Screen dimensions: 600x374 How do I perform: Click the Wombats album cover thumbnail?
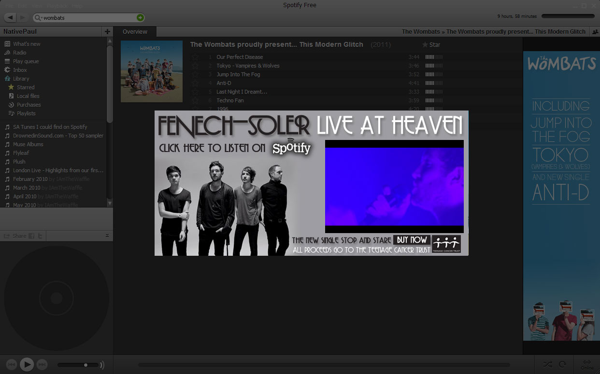[x=152, y=71]
